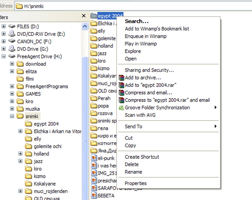Select golemite ochi folder in tree
Screen dimensions: 252x200
(48, 146)
